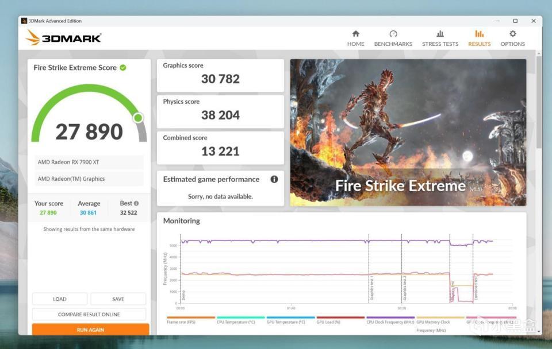Click the Average score 30 861
Viewport: 552px width, 349px height.
(88, 212)
